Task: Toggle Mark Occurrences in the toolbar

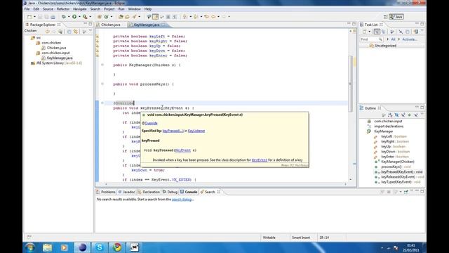Action: click(156, 17)
